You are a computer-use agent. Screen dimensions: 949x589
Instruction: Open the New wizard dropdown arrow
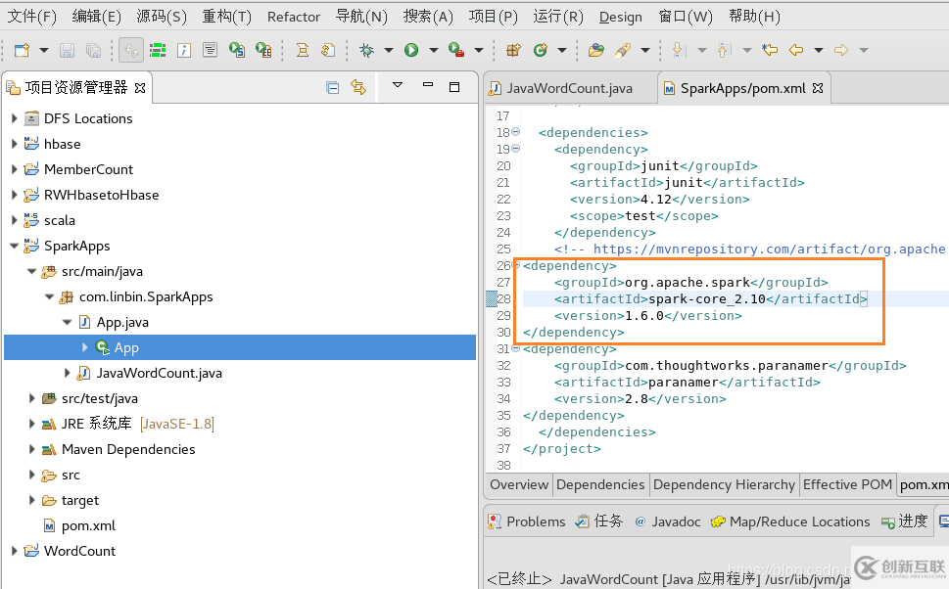coord(43,50)
